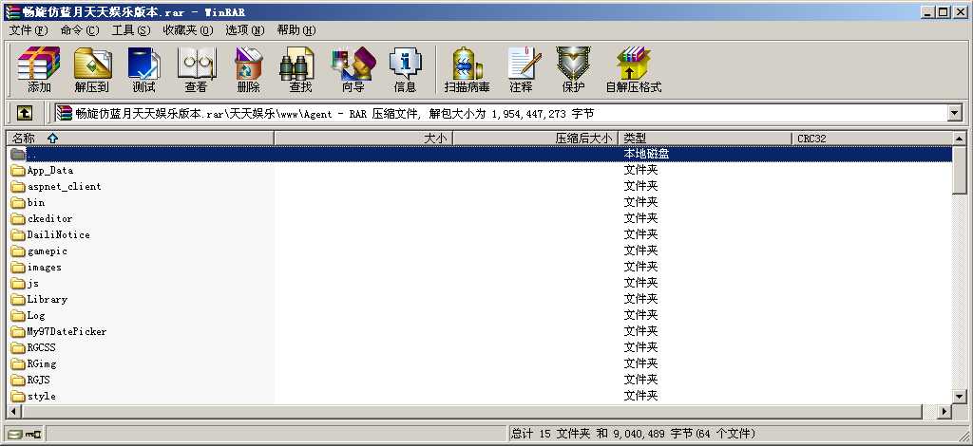Select the DailiNotice folder icon
This screenshot has width=973, height=446.
click(17, 234)
